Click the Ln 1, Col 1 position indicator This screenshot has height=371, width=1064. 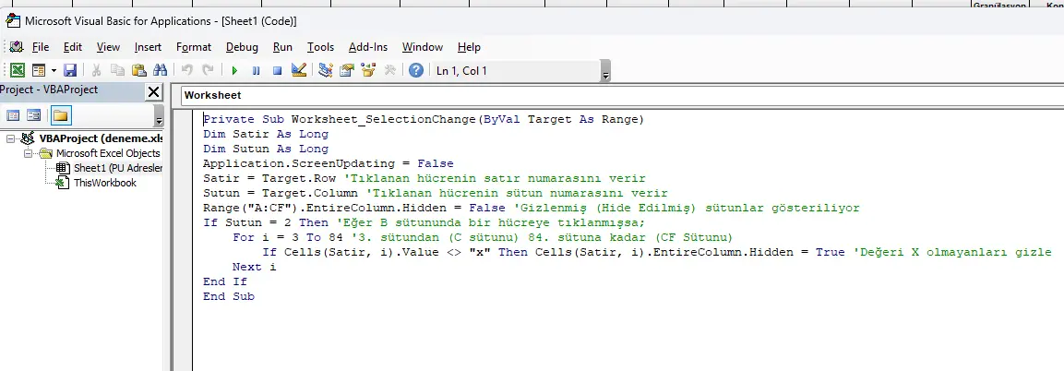pos(461,70)
